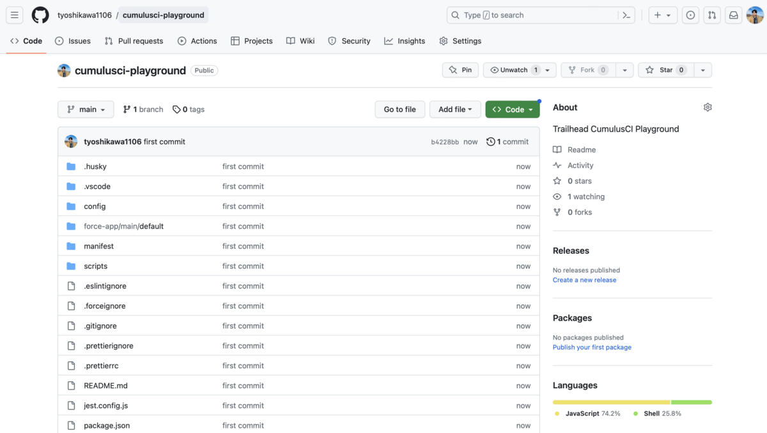Screen dimensions: 767x433
Task: Open the Unwatch notifications dropdown
Action: click(520, 70)
